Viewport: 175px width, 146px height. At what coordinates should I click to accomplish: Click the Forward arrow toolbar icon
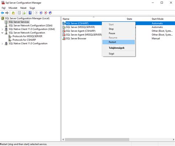(7, 13)
